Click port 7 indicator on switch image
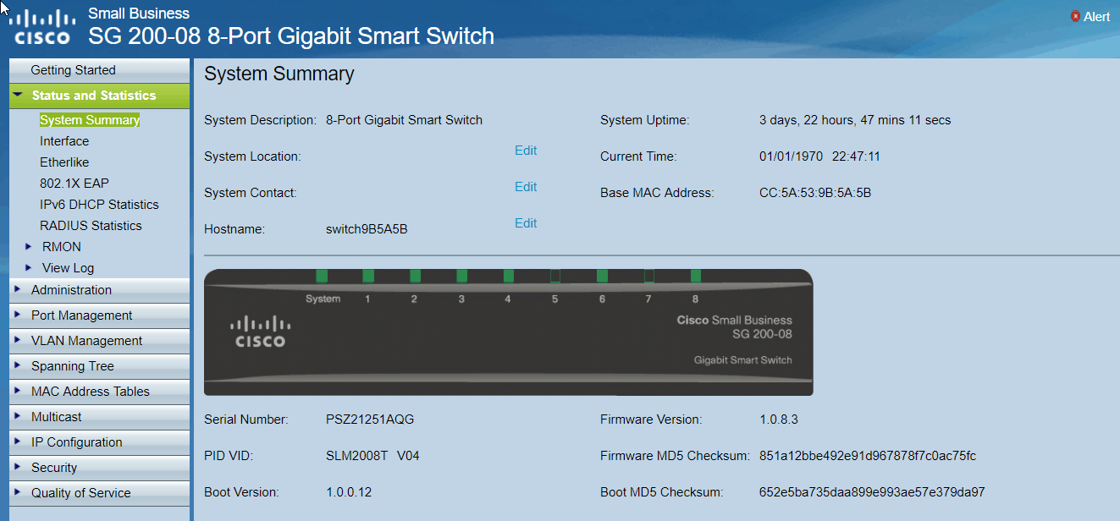The height and width of the screenshot is (521, 1120). [649, 276]
